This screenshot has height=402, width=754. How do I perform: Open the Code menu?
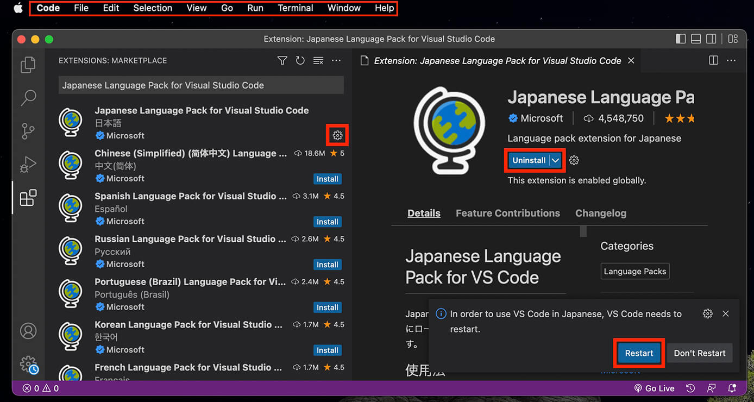(x=48, y=8)
